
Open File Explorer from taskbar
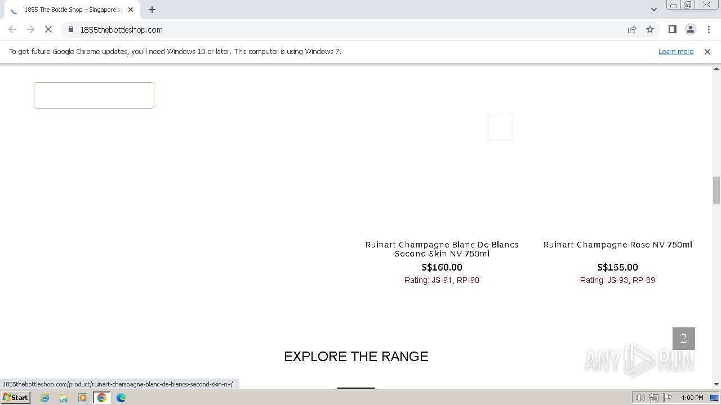[64, 398]
